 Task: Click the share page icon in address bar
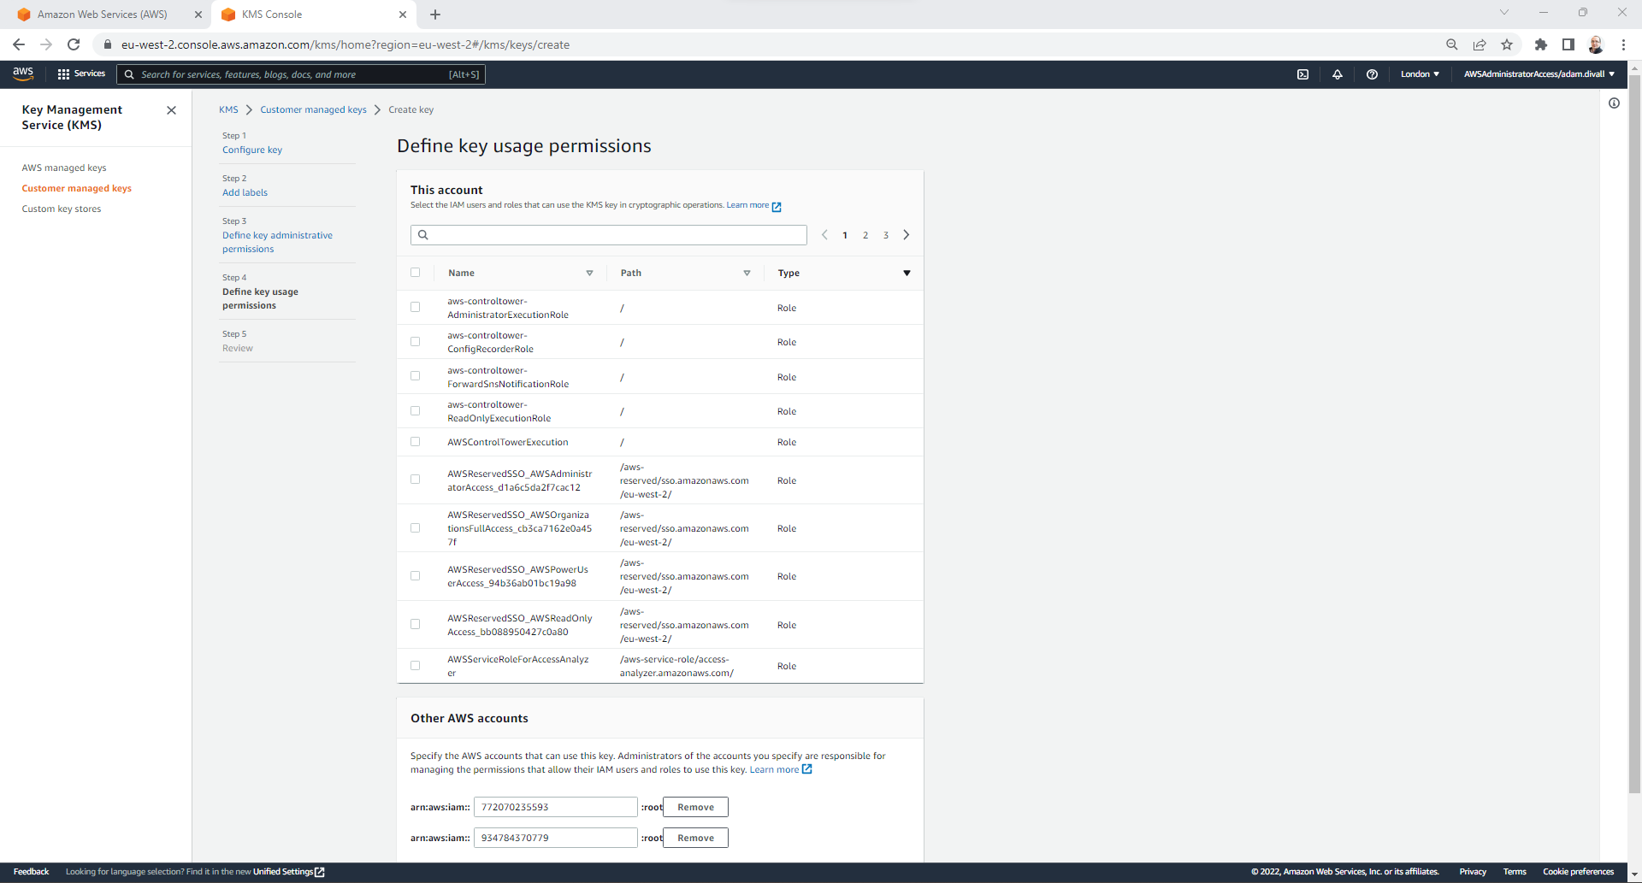coord(1480,44)
